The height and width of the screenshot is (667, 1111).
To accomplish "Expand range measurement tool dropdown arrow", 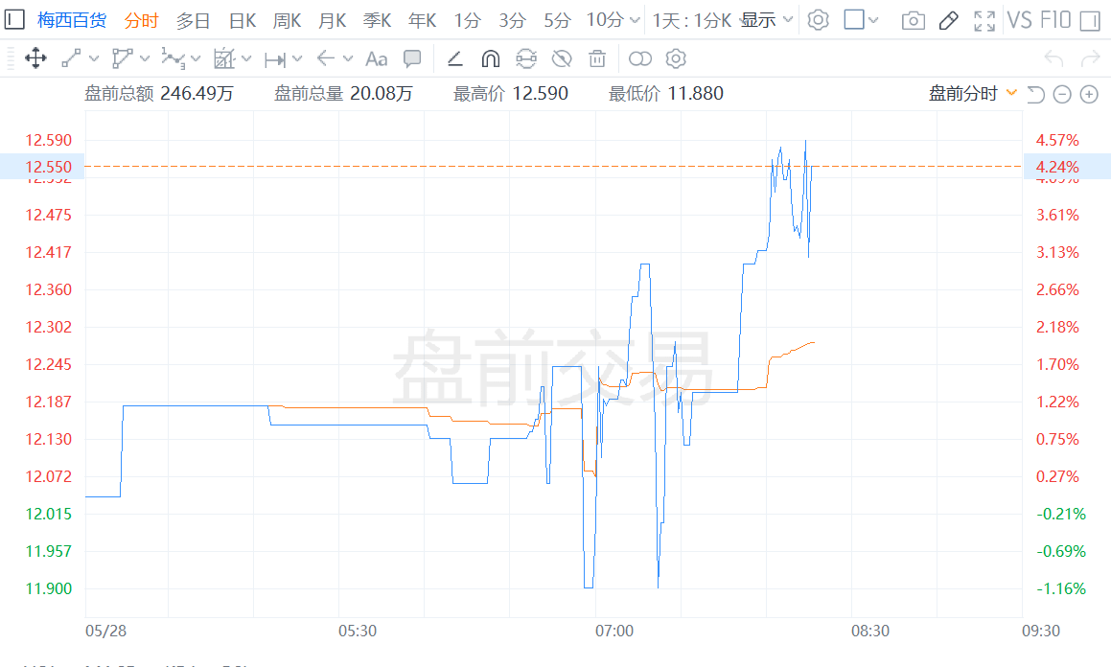I will coord(297,58).
